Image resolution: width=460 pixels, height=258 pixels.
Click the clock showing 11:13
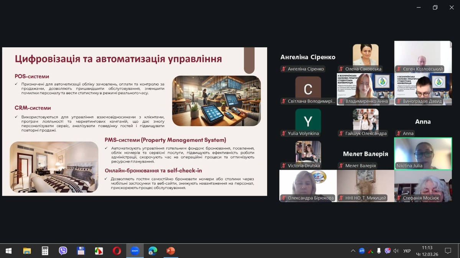pos(427,251)
